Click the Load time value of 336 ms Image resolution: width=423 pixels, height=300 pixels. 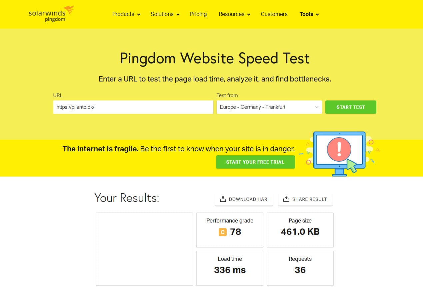coord(229,270)
